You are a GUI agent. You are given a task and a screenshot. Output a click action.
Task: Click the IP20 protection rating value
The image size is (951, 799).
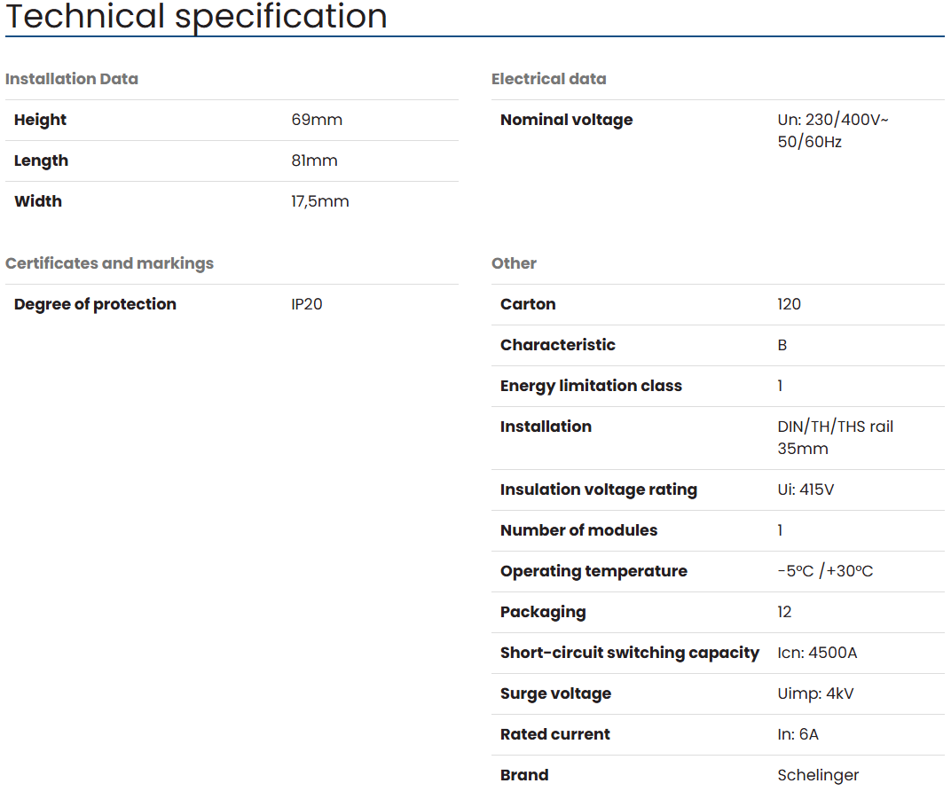click(306, 304)
